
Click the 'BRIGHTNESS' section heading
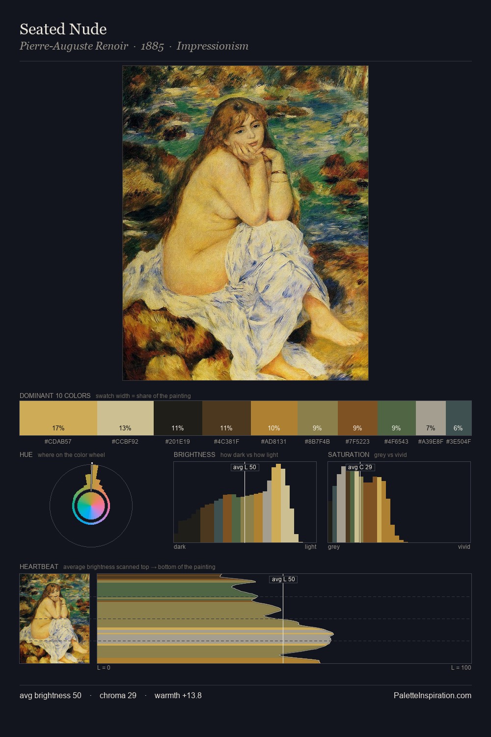coord(194,454)
